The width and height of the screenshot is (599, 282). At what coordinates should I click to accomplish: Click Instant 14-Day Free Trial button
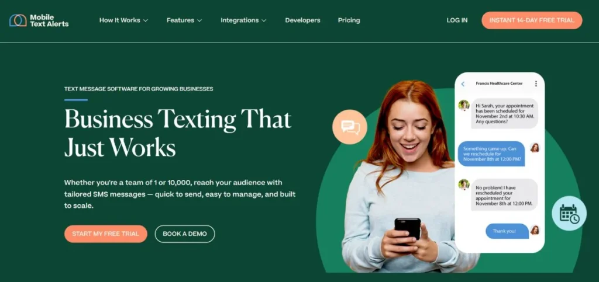tap(532, 20)
